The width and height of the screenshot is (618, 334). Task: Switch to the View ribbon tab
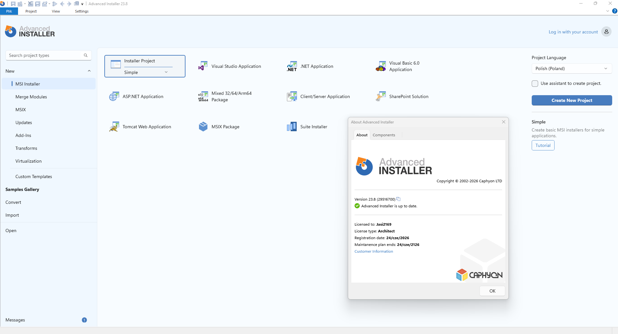(x=56, y=11)
